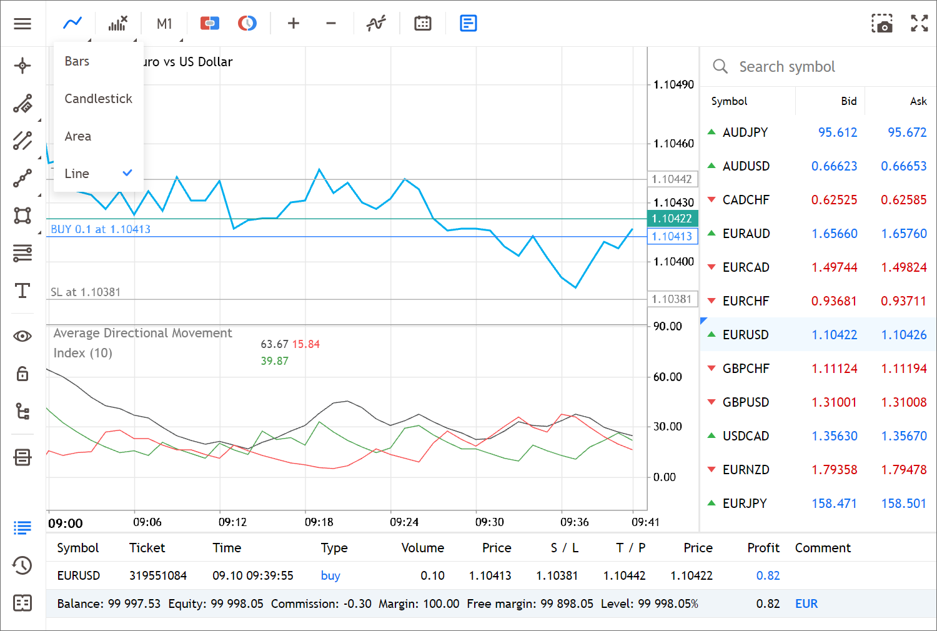937x631 pixels.
Task: Choose Area chart from the open menu
Action: click(77, 136)
